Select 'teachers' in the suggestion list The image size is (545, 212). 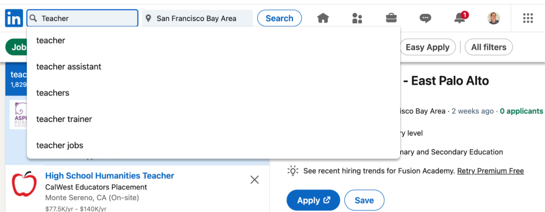53,93
